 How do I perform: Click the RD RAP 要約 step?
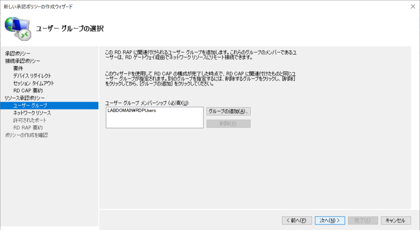tap(28, 128)
